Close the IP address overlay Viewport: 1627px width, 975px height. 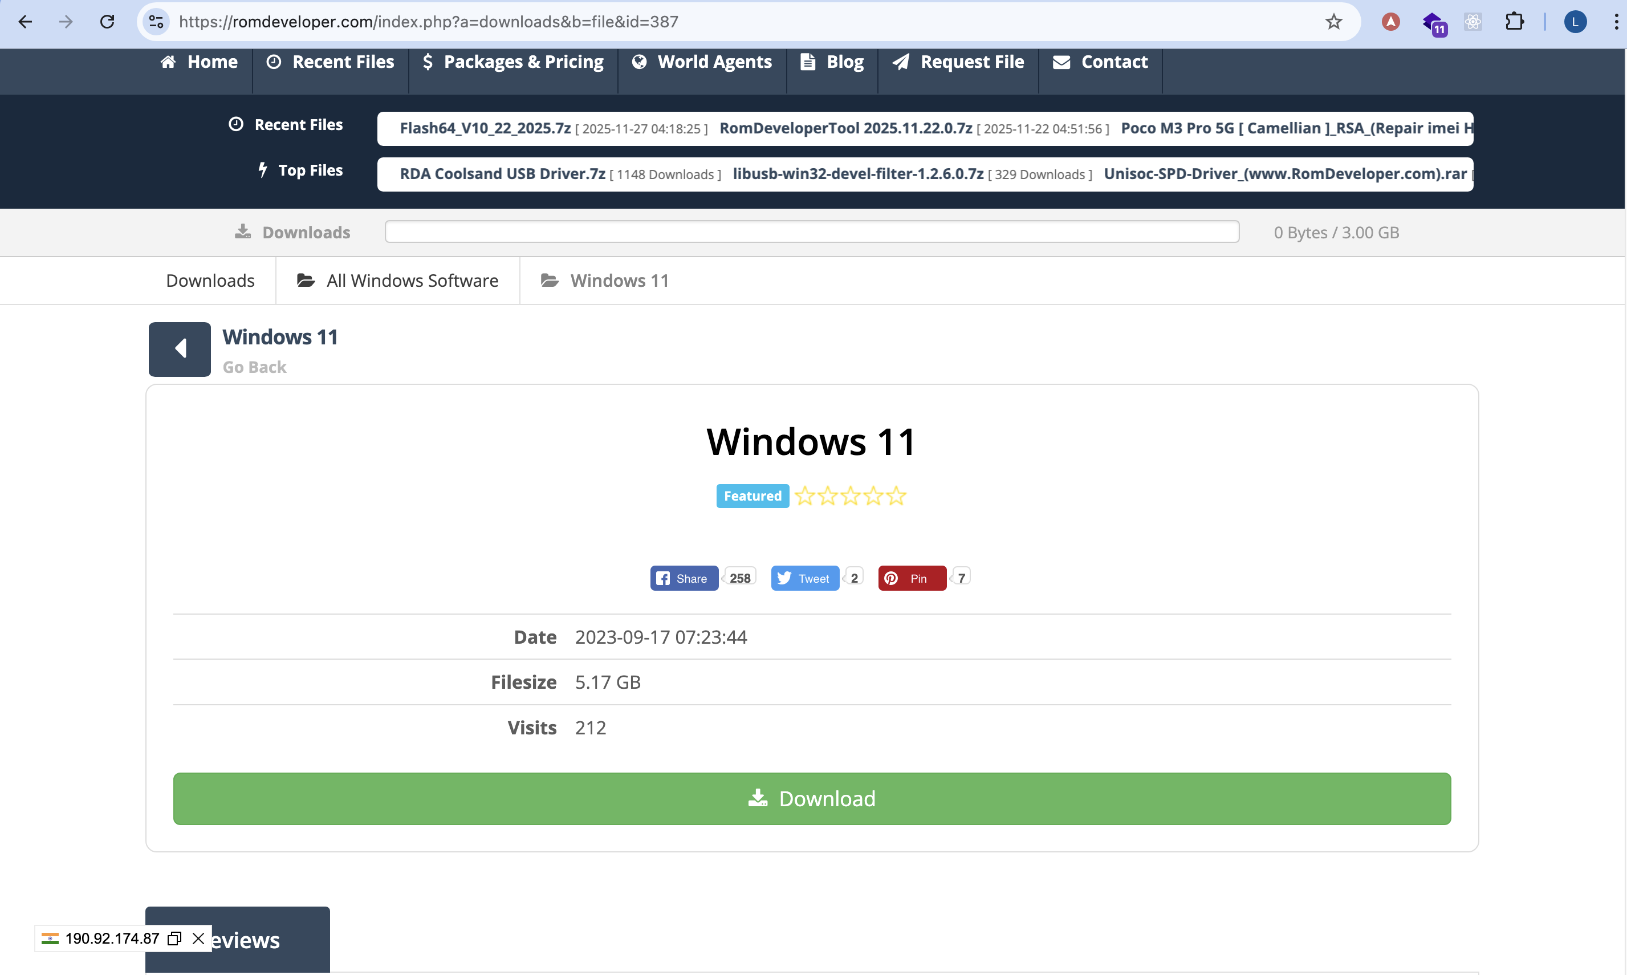[198, 938]
